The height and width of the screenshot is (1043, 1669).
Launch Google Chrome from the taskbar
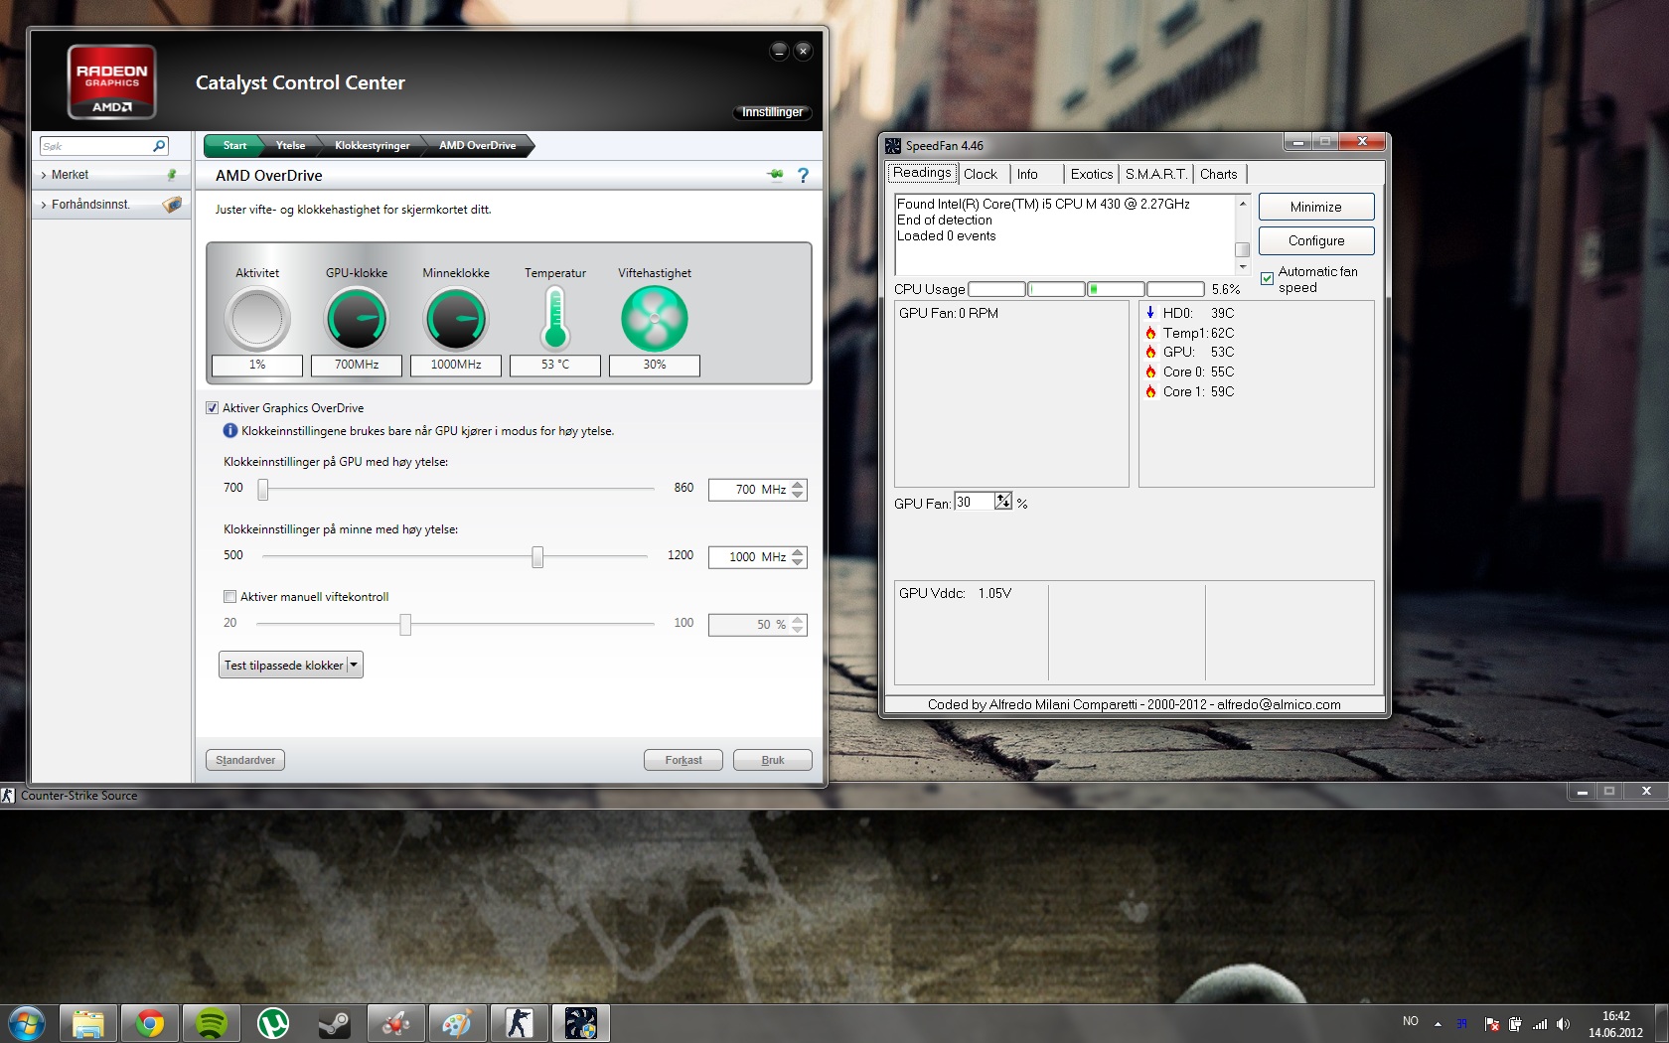150,1023
